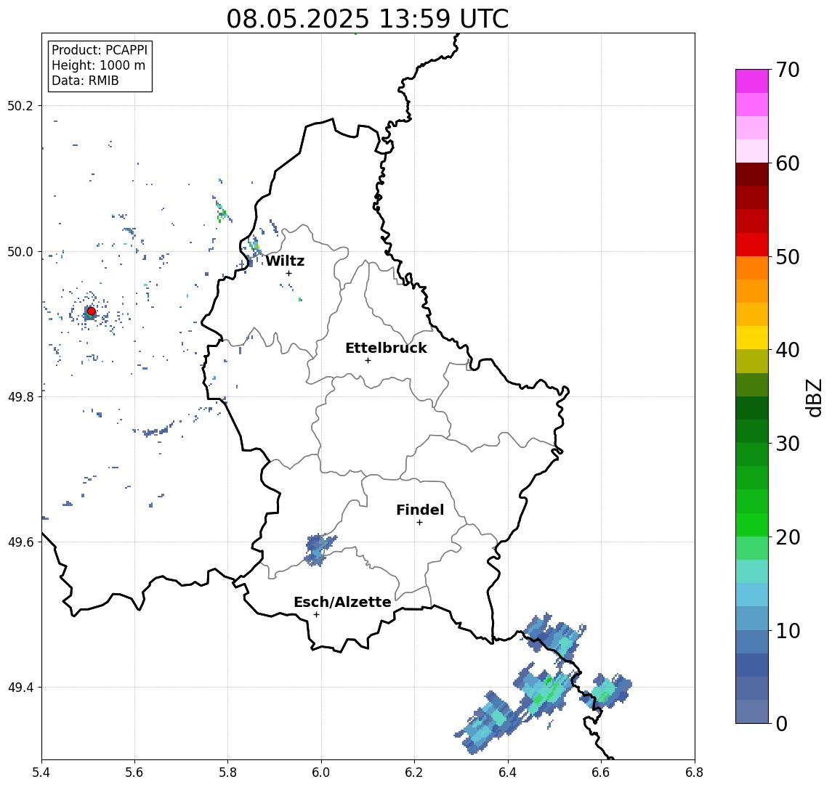Click the 30 tick on the colorbar

787,444
